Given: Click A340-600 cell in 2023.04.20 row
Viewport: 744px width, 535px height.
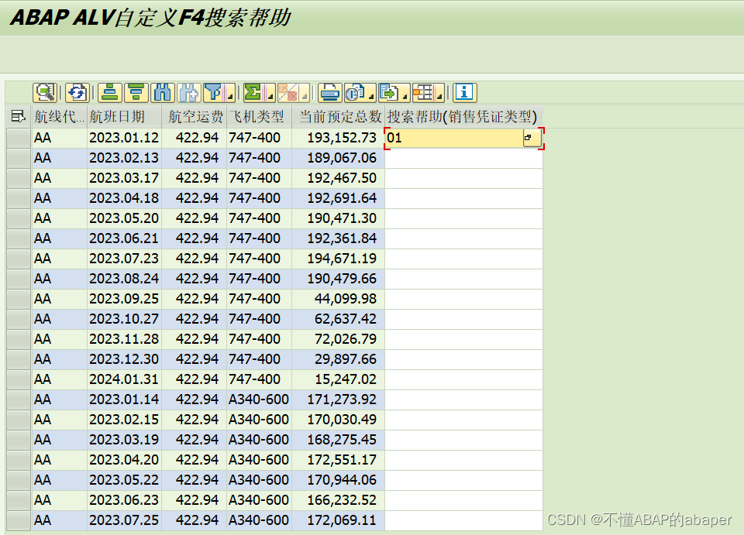Looking at the screenshot, I should coord(259,460).
